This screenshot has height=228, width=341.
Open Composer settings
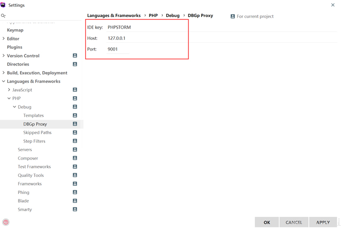tap(28, 158)
